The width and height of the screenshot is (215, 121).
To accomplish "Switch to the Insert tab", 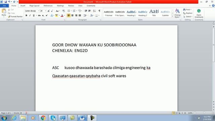I will point(23,6).
